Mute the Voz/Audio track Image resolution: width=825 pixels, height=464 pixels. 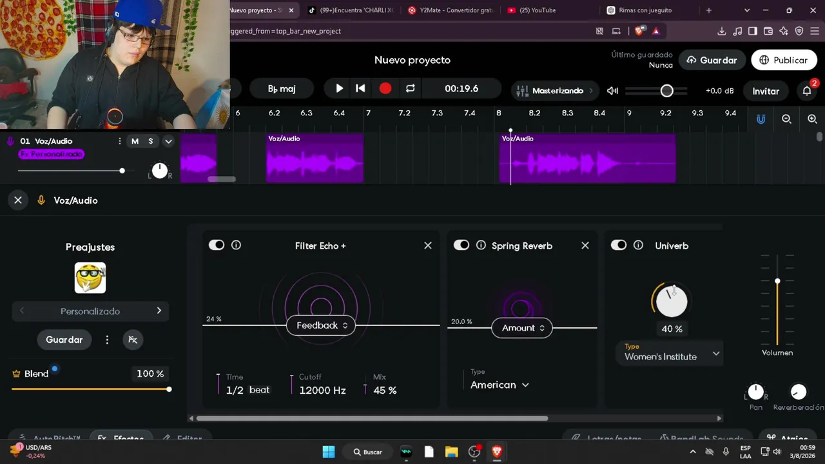click(x=135, y=141)
